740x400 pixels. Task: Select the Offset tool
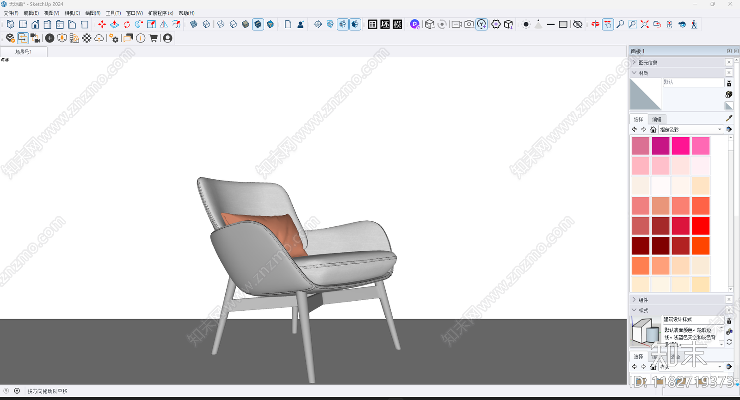(x=176, y=24)
